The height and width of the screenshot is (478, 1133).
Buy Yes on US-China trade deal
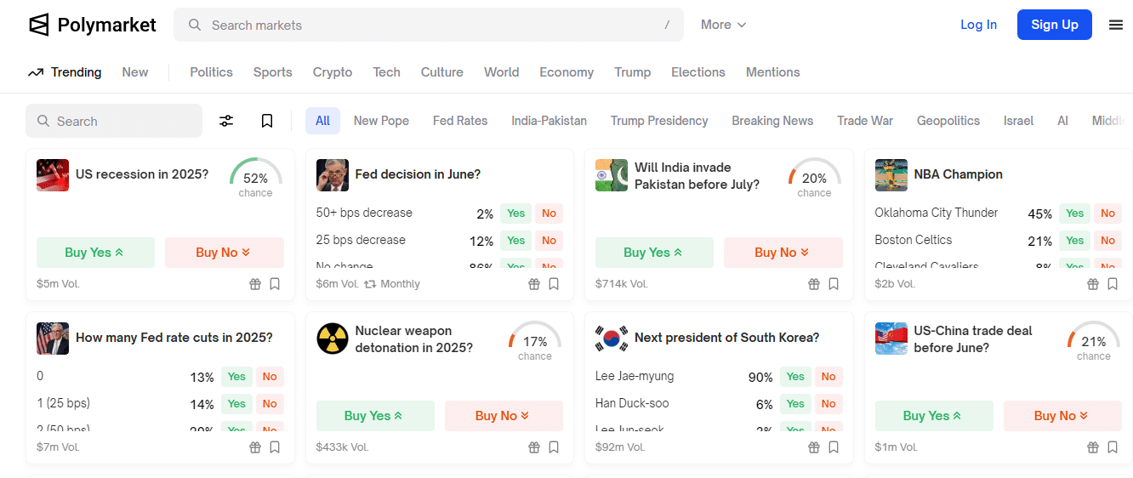click(x=934, y=416)
